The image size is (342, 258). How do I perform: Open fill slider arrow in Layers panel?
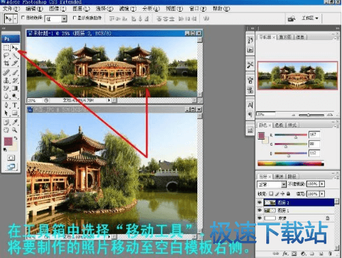(x=322, y=194)
